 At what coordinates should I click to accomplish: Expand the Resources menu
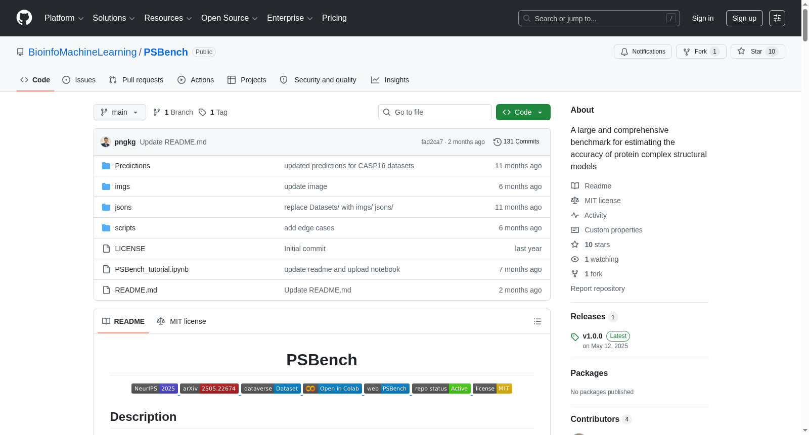coord(168,18)
